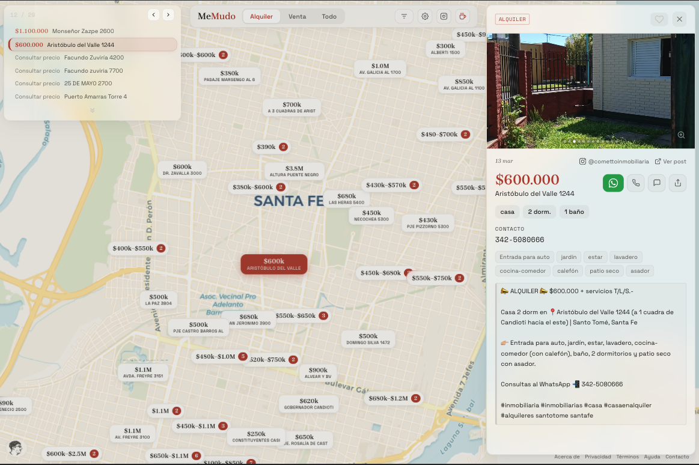699x465 pixels.
Task: Favorite the listing with the heart toggle
Action: [659, 19]
